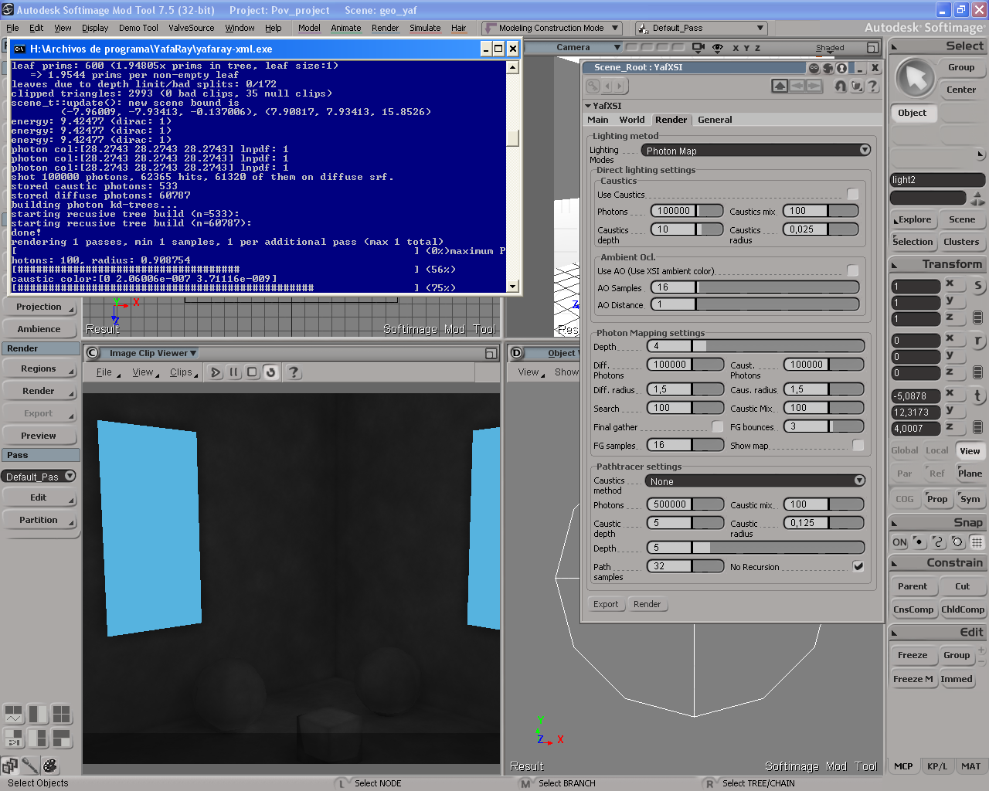The height and width of the screenshot is (791, 989).
Task: Activate the Rotate tool r button
Action: 977,341
